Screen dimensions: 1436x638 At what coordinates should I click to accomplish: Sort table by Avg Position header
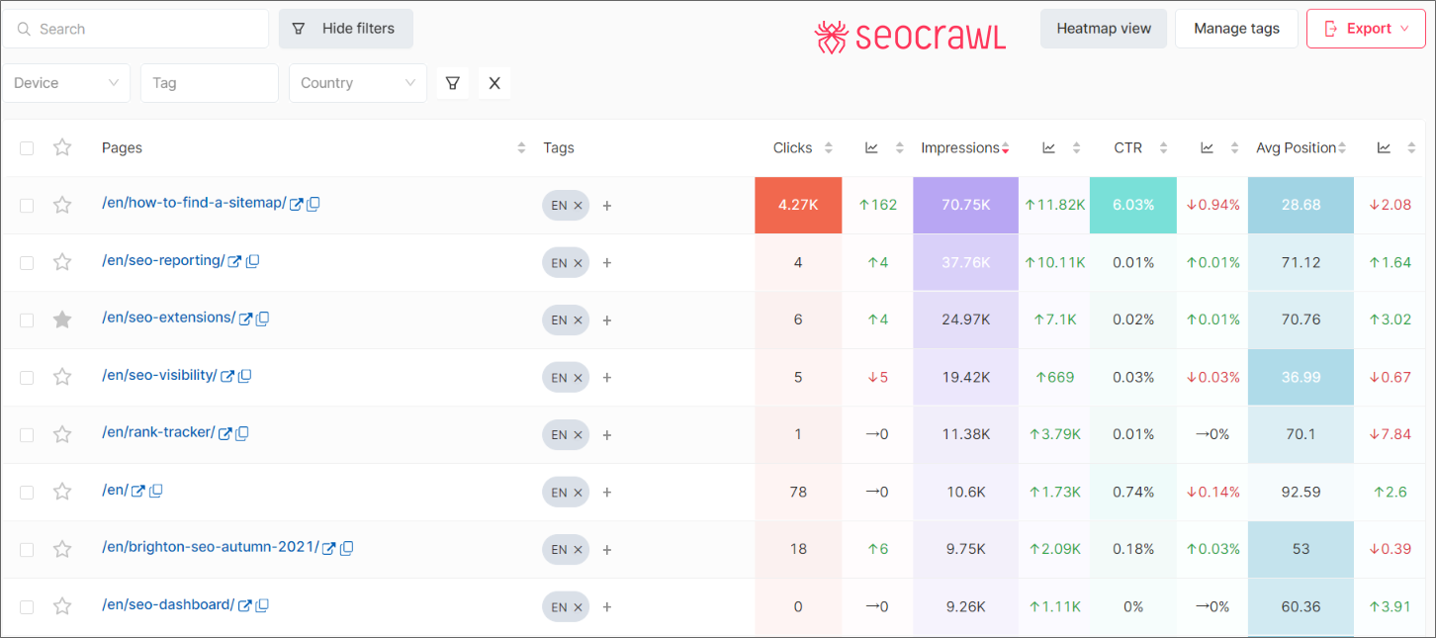(x=1296, y=148)
